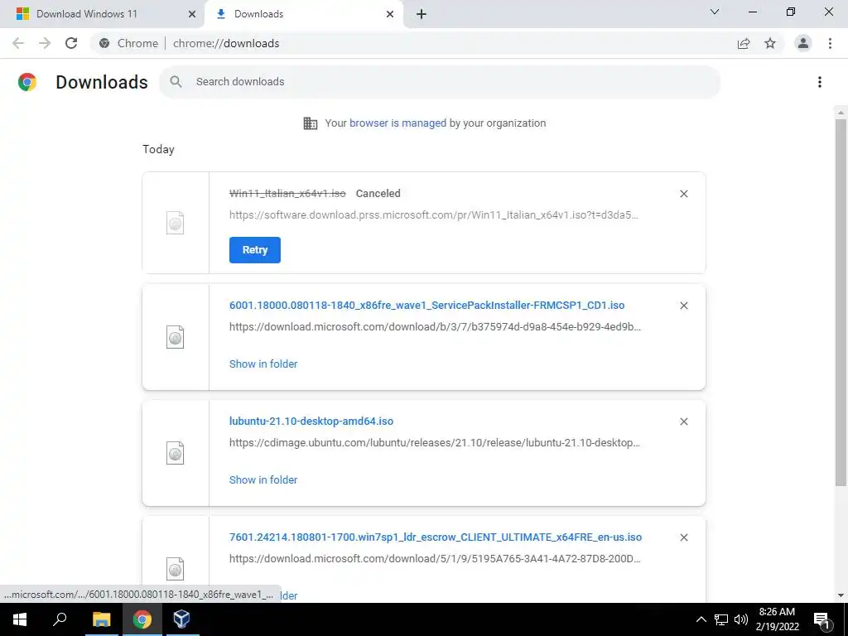Open VirtualBox from the taskbar
The width and height of the screenshot is (848, 636).
(181, 619)
